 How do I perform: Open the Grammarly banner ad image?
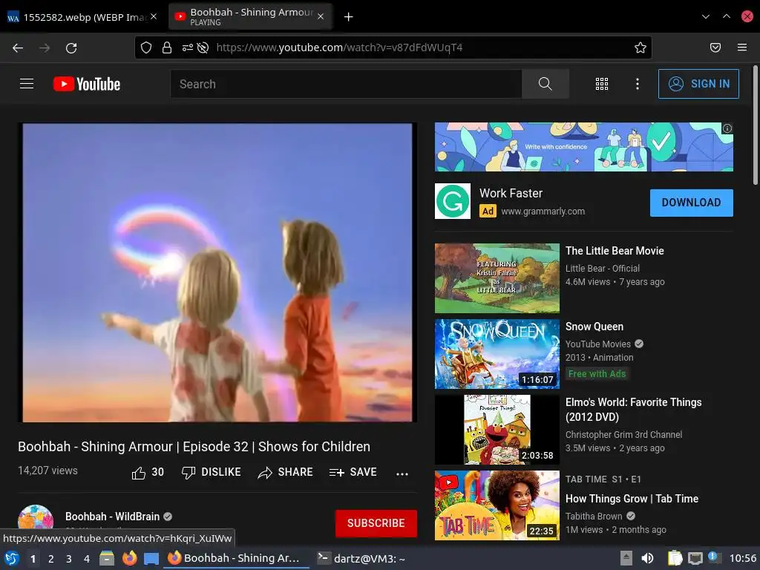pyautogui.click(x=583, y=147)
